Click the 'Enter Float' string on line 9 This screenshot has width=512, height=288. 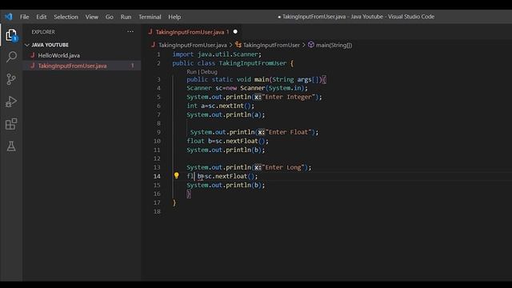click(x=289, y=132)
